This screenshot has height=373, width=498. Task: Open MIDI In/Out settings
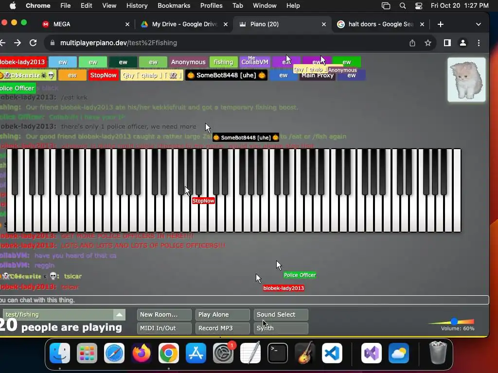pos(164,328)
